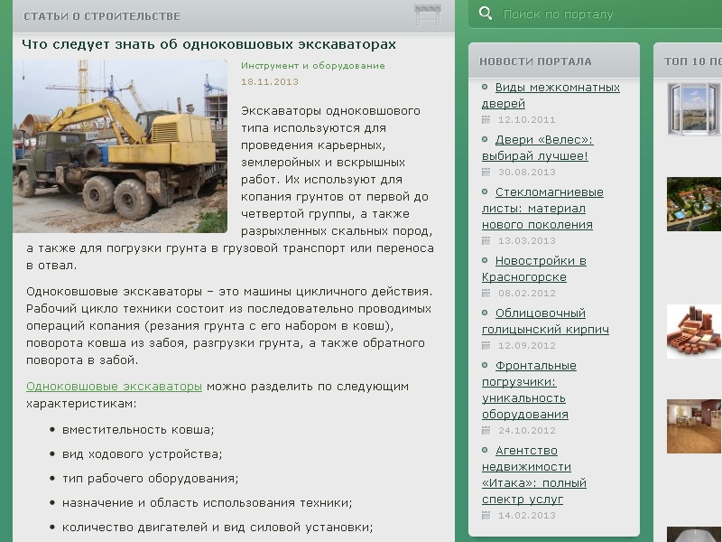
Task: Click the 'Новости портала' panel header
Action: (535, 61)
